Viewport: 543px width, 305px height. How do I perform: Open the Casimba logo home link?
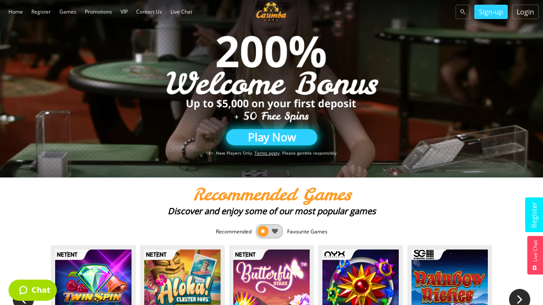(271, 11)
